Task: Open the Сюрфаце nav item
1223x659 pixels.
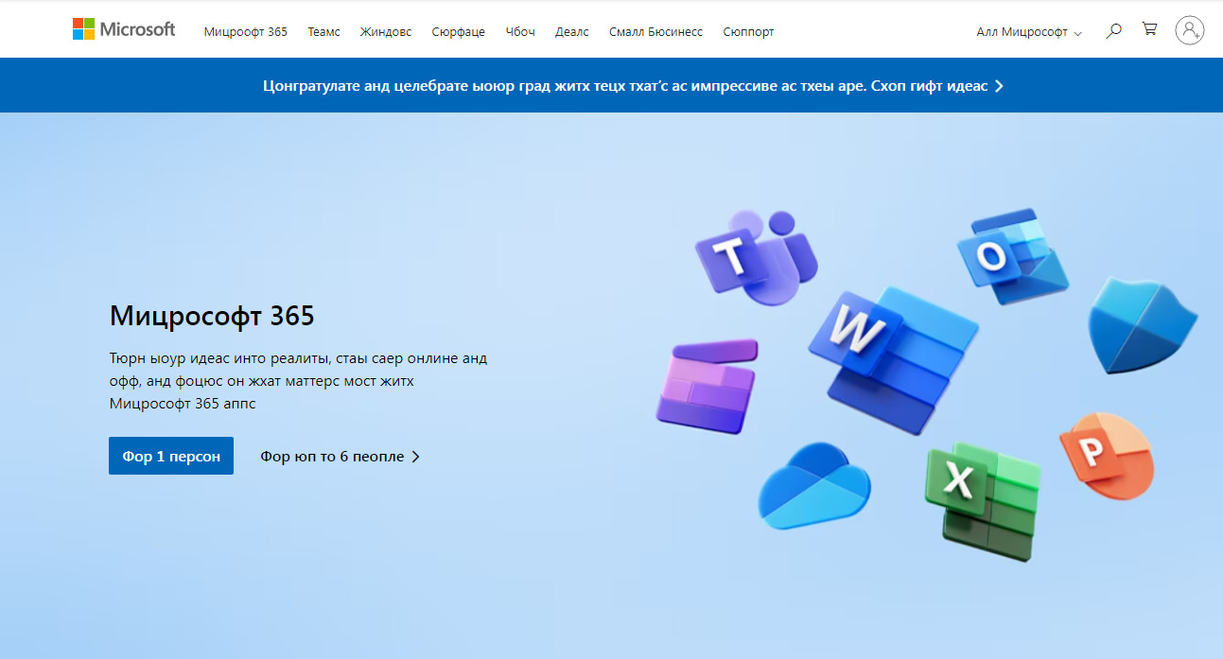Action: [x=459, y=32]
